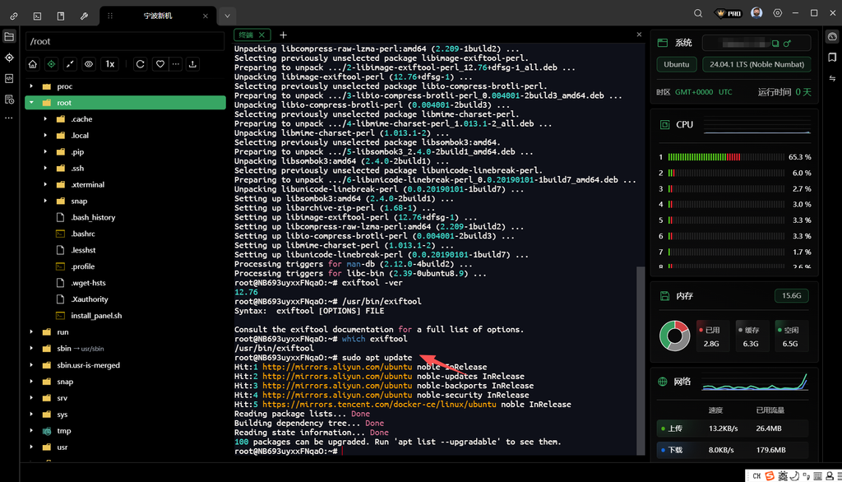This screenshot has width=842, height=482.
Task: Toggle hidden files with eye icon
Action: (89, 64)
